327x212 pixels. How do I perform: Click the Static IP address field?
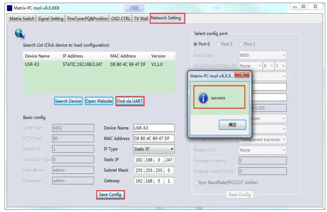pos(154,160)
